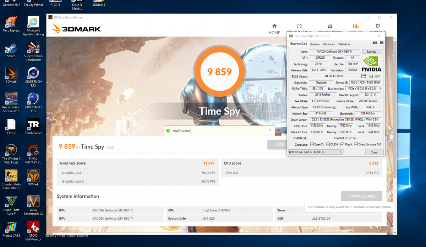Image resolution: width=426 pixels, height=247 pixels.
Task: Click the CPU test 17.52 FPS value
Action: (x=372, y=173)
